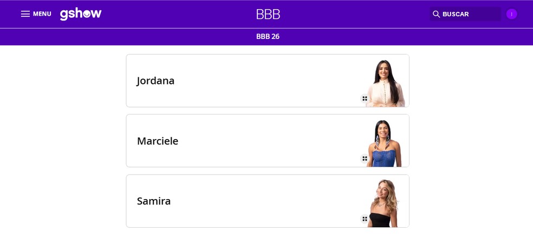Click empty middle area of Jordana's card
Viewport: 533px width, 238px height.
click(265, 81)
